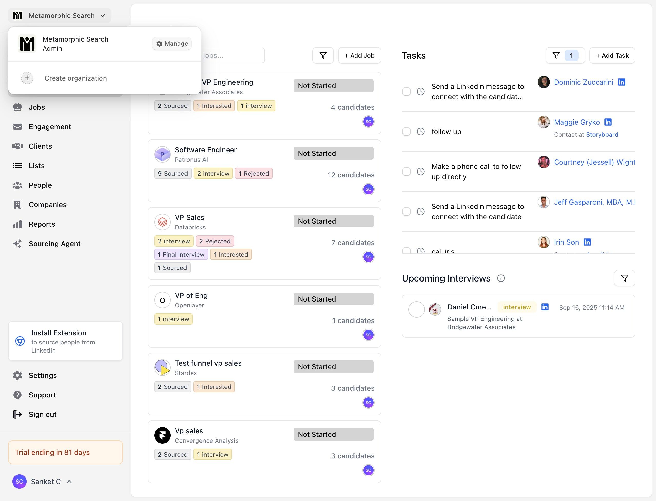Click the Upcoming Interviews info icon
Screen dimensions: 656x501
point(501,278)
